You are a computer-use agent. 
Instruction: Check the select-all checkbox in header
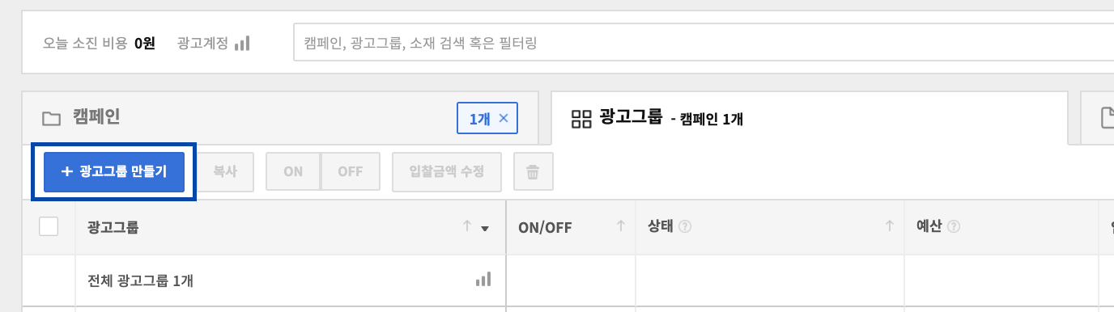pyautogui.click(x=49, y=226)
